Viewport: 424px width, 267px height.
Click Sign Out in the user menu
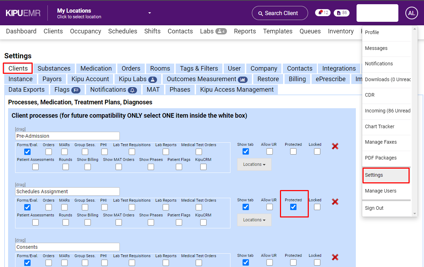pos(387,208)
